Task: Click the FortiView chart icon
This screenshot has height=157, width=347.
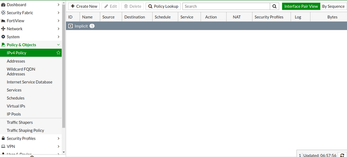Action: click(3, 21)
